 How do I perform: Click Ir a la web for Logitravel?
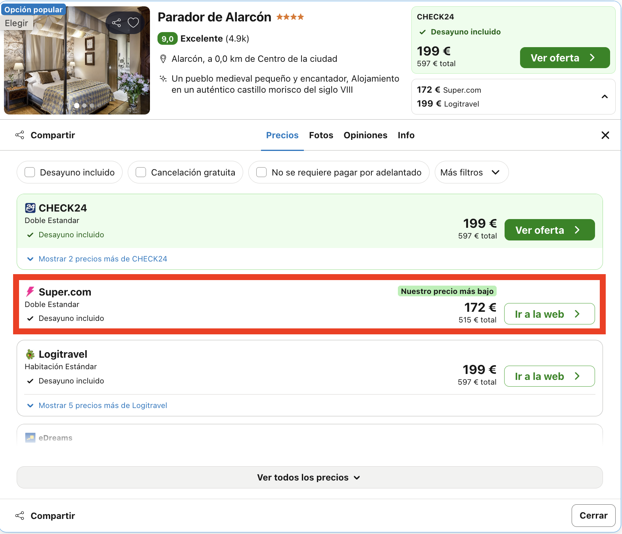coord(549,376)
